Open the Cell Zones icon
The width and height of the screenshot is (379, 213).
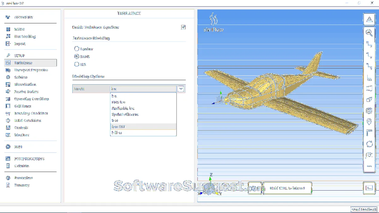[8, 106]
